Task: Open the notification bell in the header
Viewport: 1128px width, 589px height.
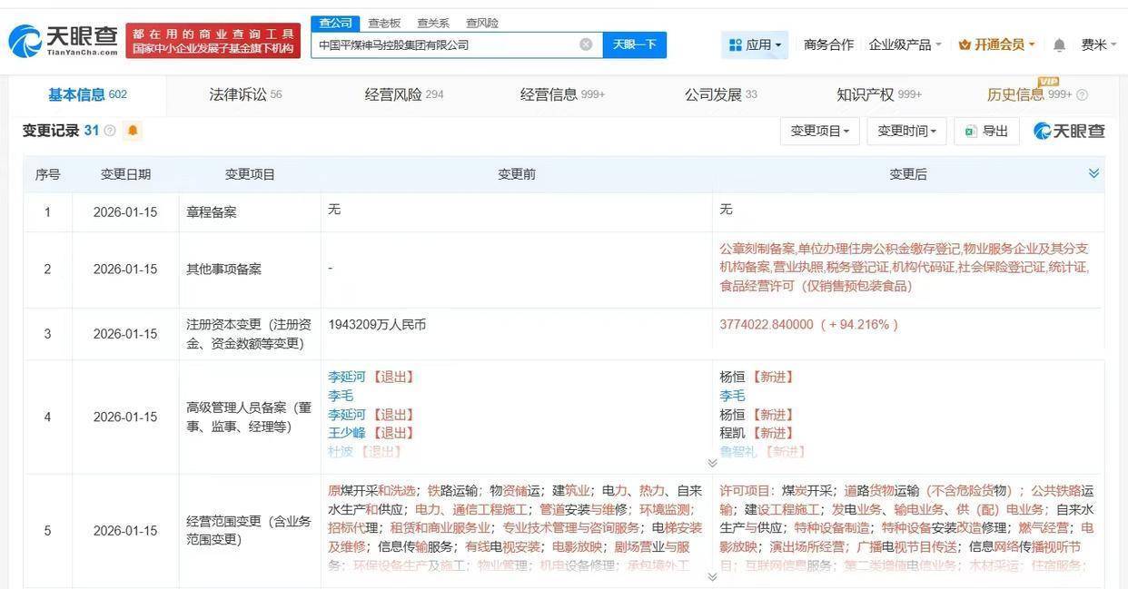Action: pyautogui.click(x=1059, y=44)
